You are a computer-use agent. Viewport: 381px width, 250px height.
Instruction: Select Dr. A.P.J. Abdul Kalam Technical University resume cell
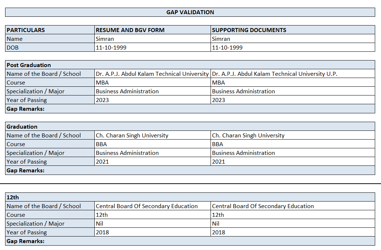(x=152, y=74)
